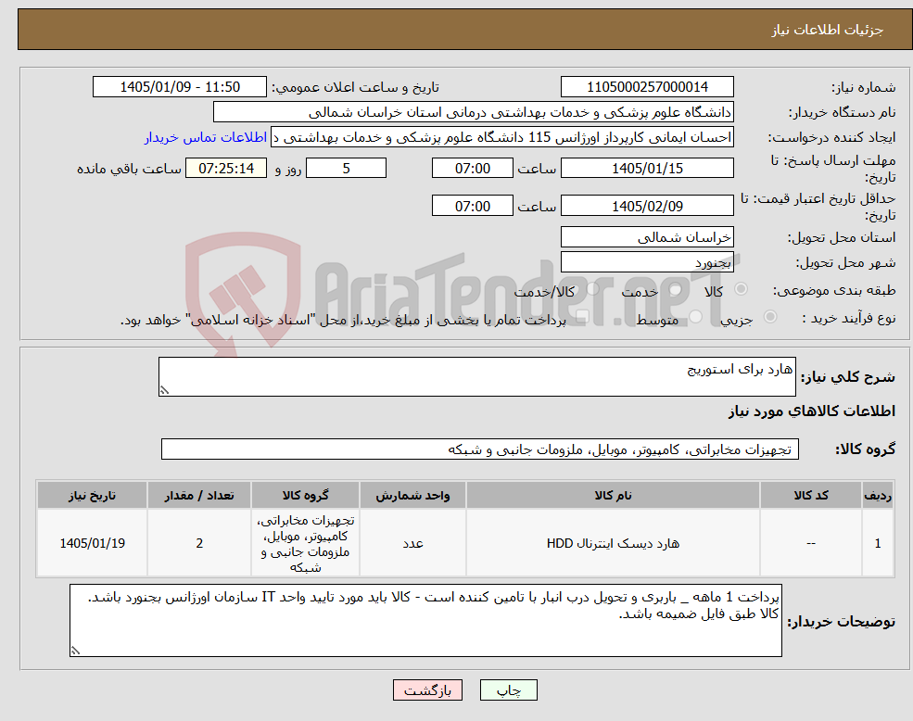The image size is (913, 721).
Task: Choose the جزیی purchase type radio
Action: [769, 317]
